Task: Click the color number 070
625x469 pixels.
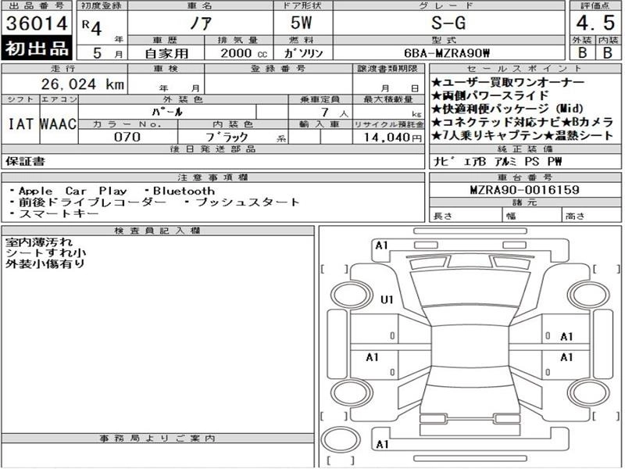Action: click(x=127, y=137)
